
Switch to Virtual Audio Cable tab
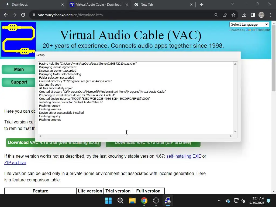[99, 5]
